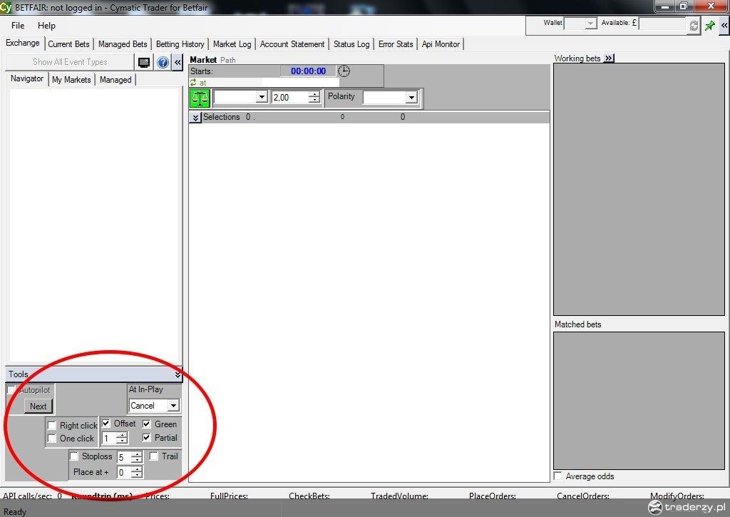Collapse the navigator panel with double chevron

(178, 63)
